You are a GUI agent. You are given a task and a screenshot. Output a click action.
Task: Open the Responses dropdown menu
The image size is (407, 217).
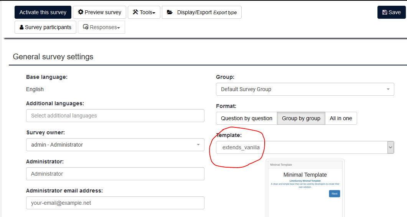tap(101, 27)
